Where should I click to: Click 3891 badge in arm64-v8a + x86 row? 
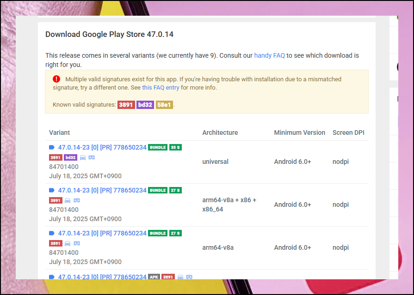click(56, 201)
